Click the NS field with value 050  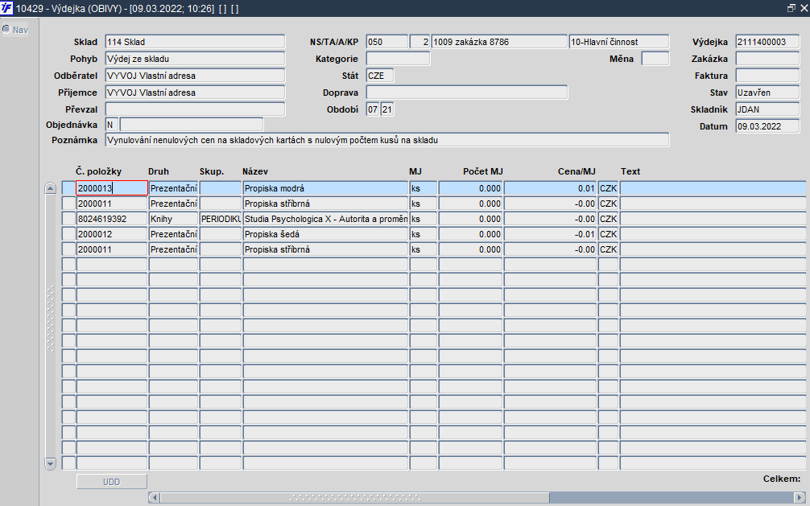point(387,42)
